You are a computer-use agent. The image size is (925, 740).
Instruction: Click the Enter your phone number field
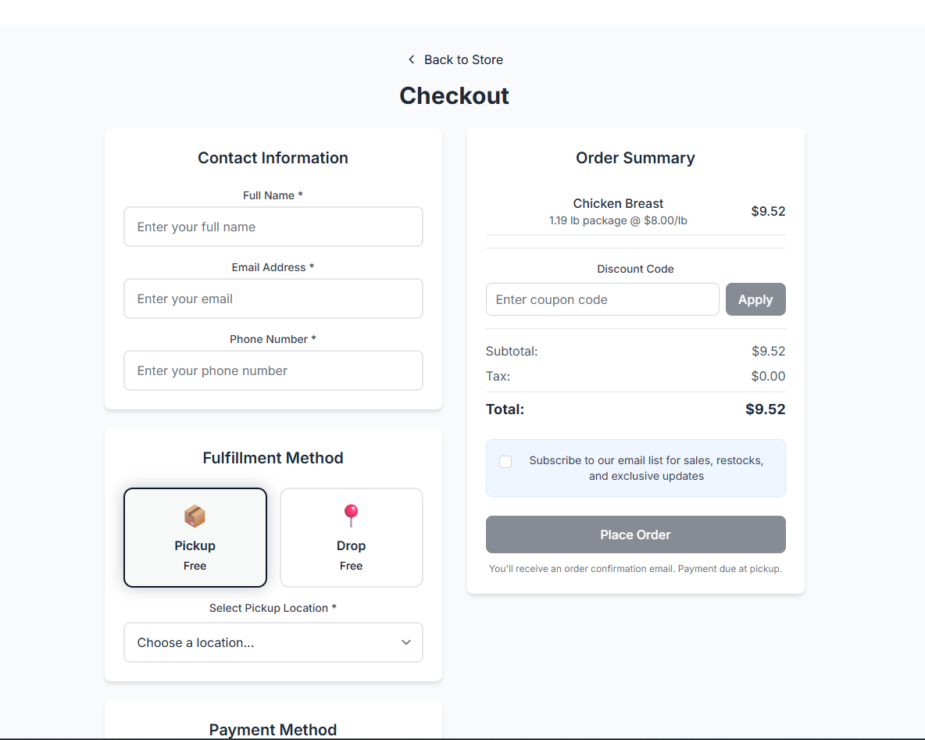click(273, 370)
